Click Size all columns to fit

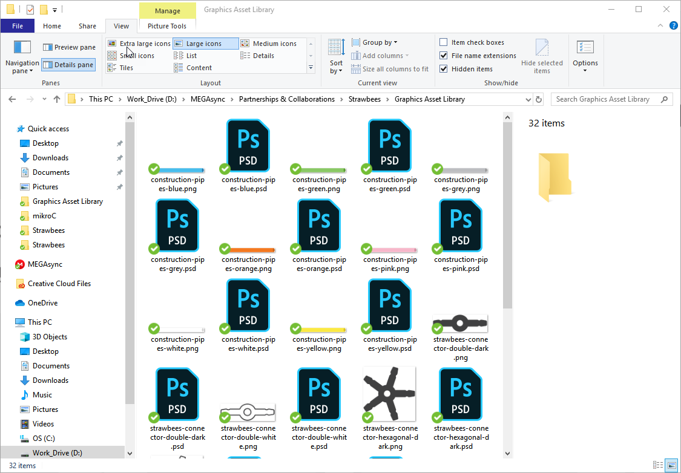[x=390, y=68]
